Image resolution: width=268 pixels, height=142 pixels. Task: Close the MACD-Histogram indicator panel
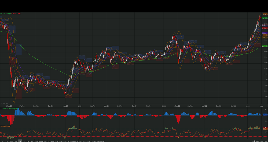265,110
